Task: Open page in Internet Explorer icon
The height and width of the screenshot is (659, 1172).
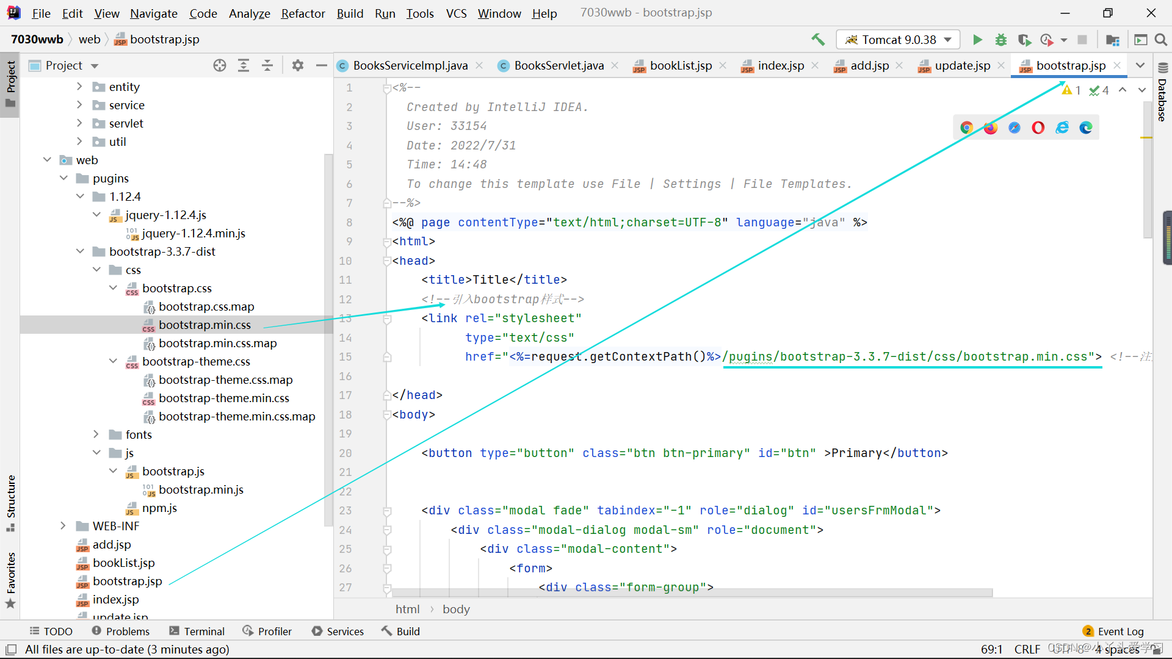Action: pyautogui.click(x=1062, y=128)
